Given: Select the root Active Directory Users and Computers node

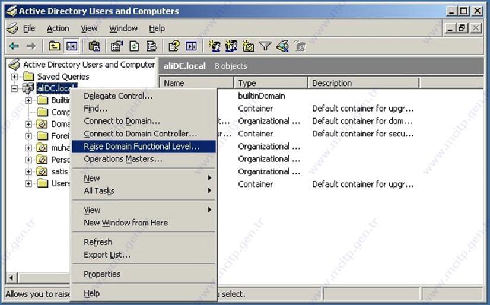Looking at the screenshot, I should coord(89,65).
